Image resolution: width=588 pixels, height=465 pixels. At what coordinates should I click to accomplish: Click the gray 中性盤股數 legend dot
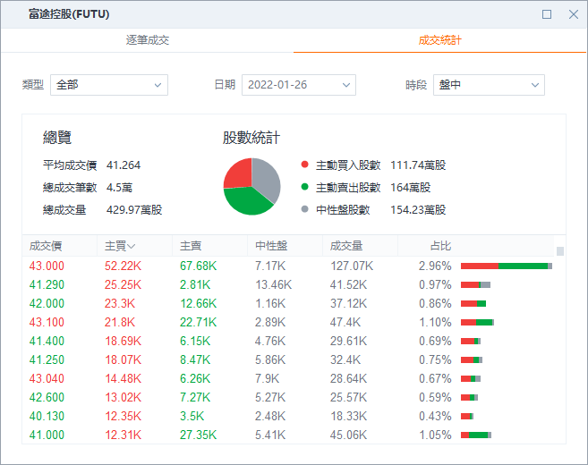(x=305, y=209)
